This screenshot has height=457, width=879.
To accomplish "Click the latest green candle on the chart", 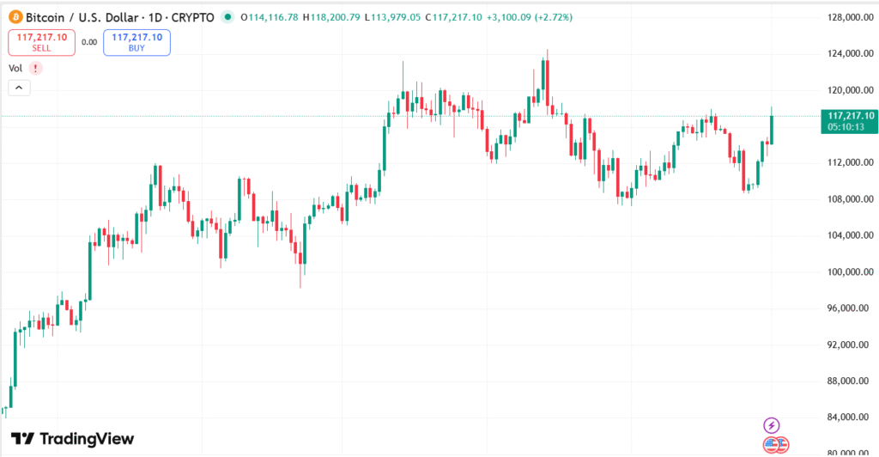I will [x=772, y=129].
